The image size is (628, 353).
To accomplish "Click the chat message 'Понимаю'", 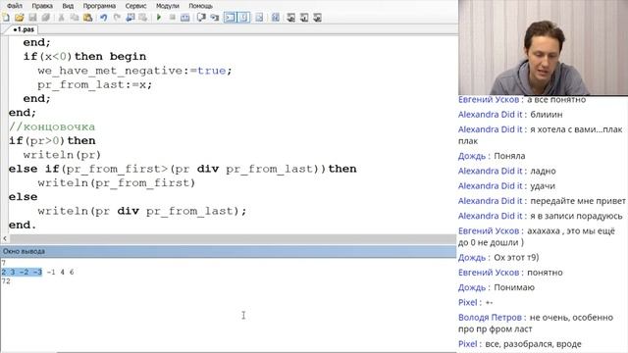I will click(514, 287).
